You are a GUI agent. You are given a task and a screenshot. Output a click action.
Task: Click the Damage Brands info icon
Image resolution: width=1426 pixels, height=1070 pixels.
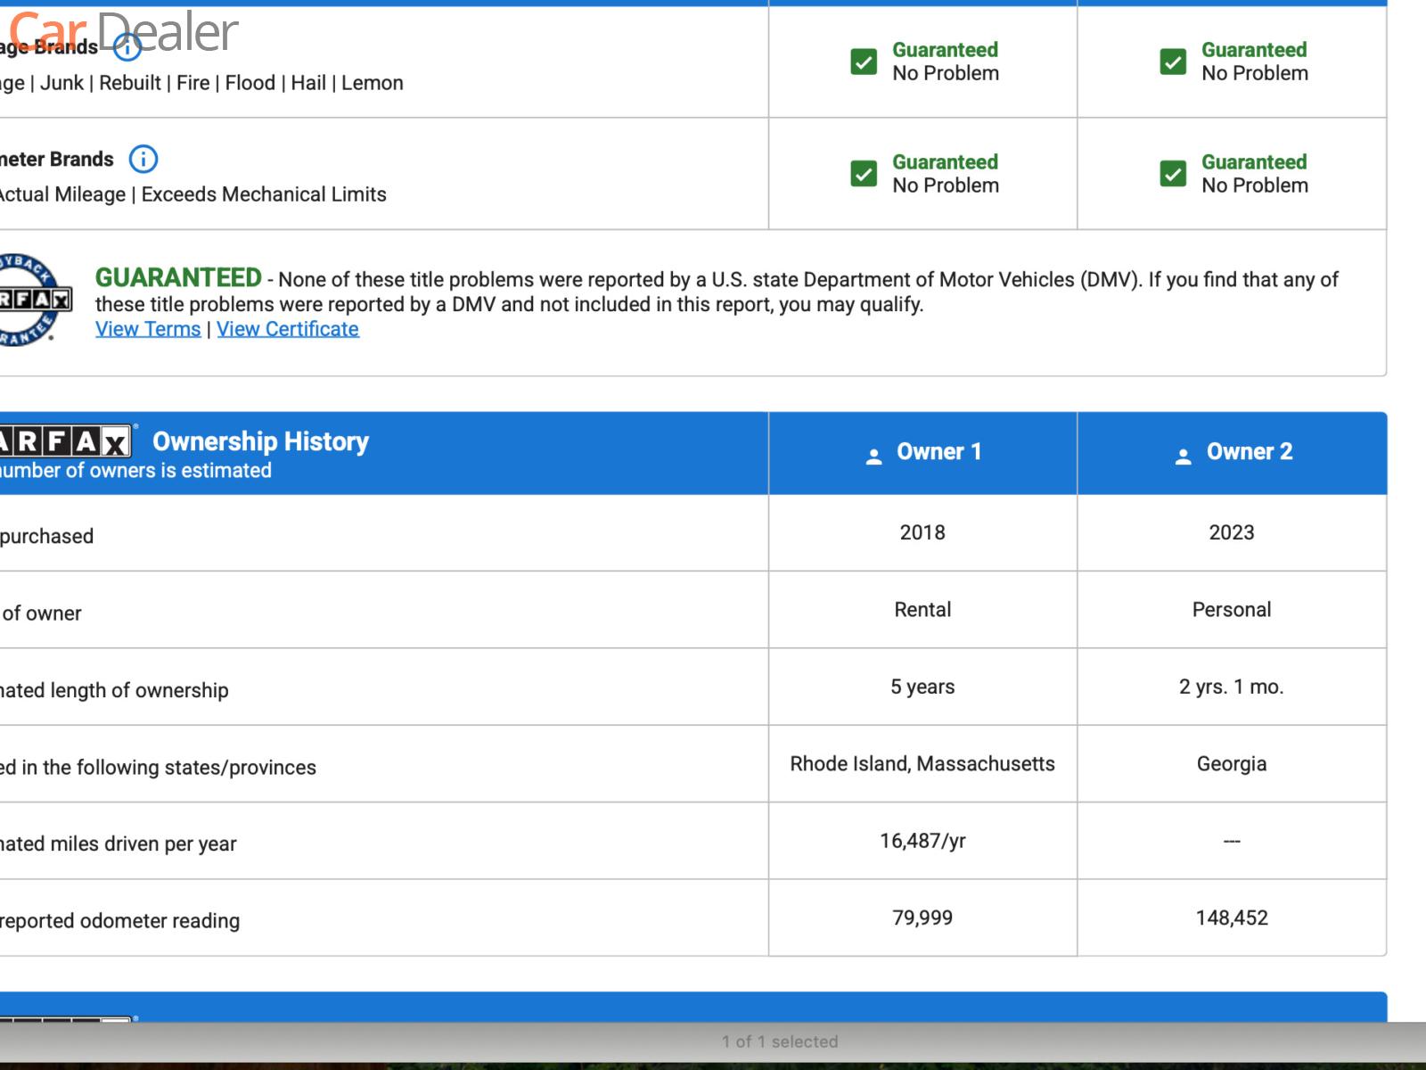[128, 46]
